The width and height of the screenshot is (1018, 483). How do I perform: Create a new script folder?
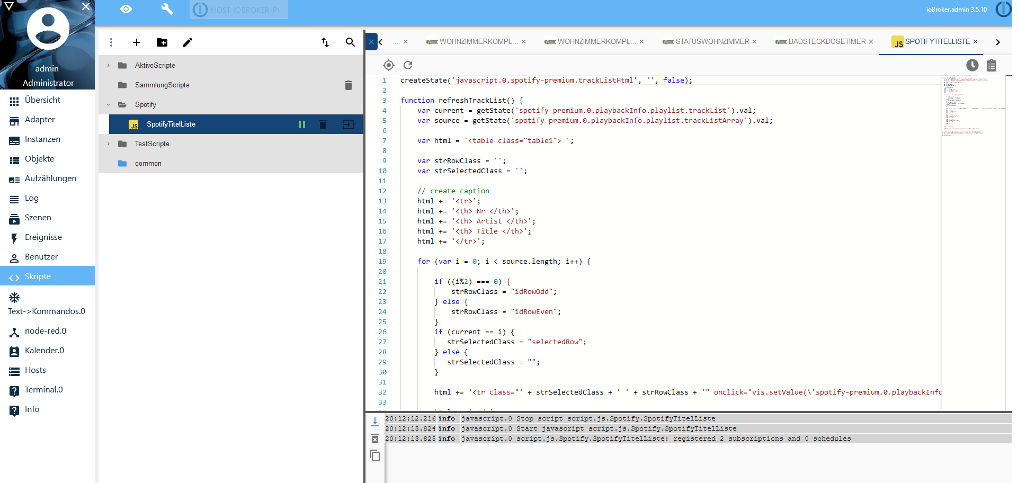coord(162,42)
